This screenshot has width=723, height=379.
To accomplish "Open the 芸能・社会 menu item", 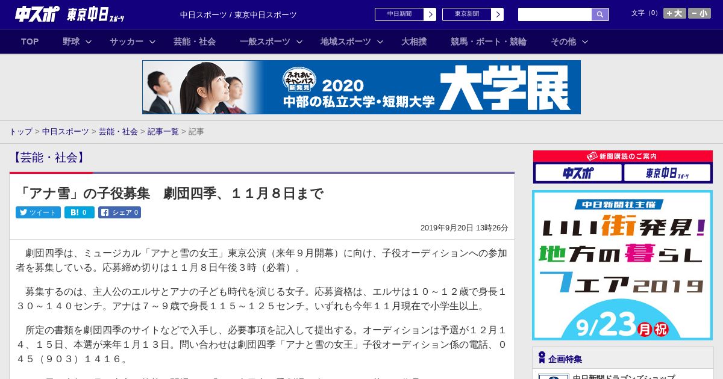I will [x=195, y=42].
